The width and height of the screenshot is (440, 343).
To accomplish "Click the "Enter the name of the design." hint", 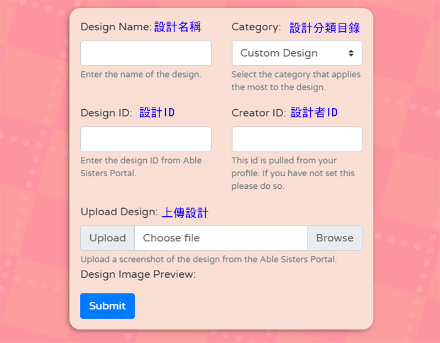I will [141, 75].
